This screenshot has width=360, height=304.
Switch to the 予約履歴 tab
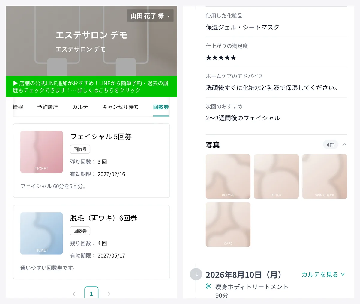pos(48,107)
